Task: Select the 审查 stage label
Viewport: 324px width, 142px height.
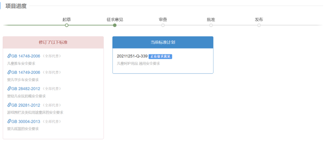Action: (x=163, y=20)
